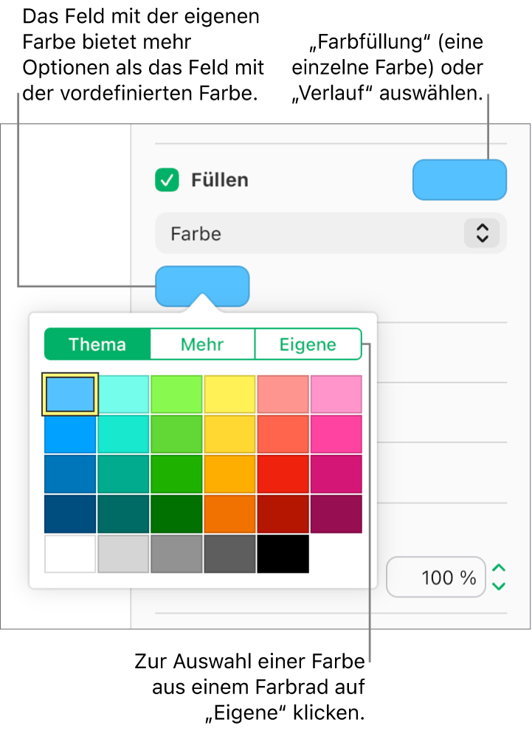Select the dark magenta swatch
This screenshot has height=731, width=532.
336,513
